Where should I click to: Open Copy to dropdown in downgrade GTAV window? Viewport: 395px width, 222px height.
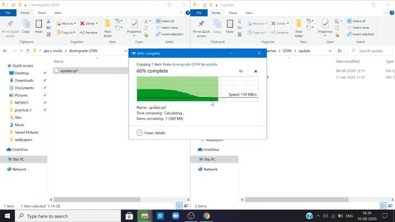pos(66,33)
